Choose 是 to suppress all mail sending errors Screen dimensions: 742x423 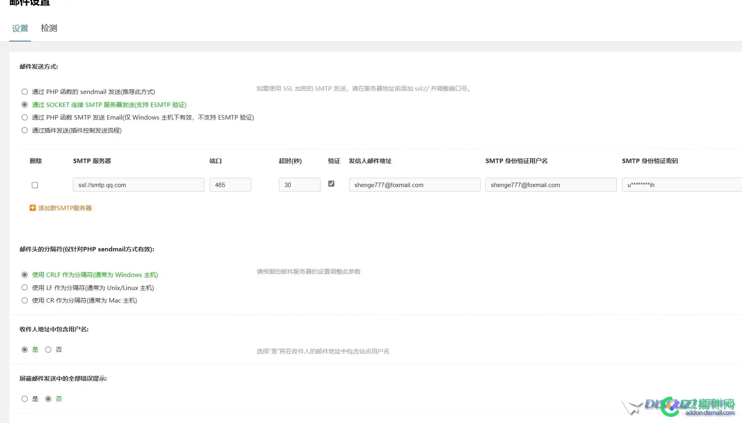click(24, 399)
